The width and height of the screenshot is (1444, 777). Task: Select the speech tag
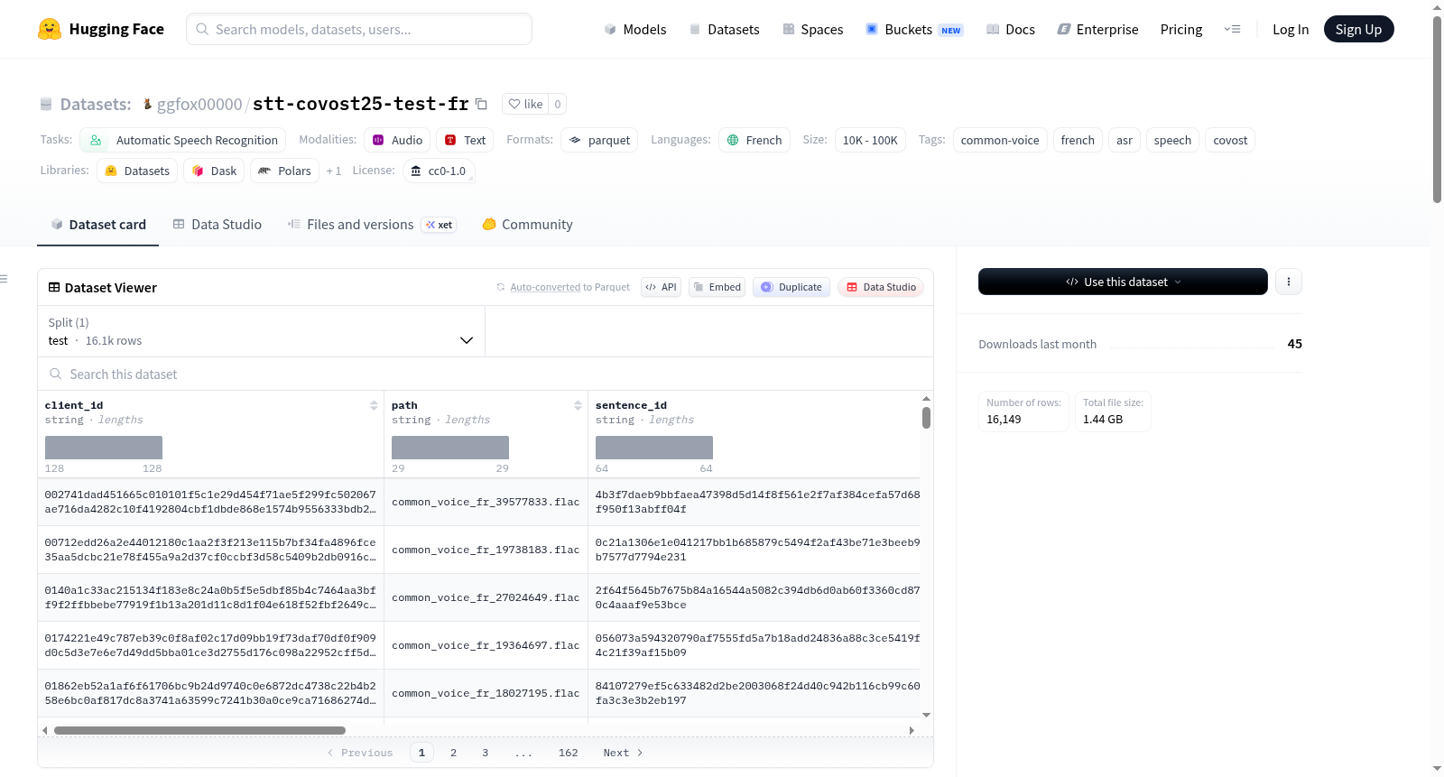pos(1172,140)
